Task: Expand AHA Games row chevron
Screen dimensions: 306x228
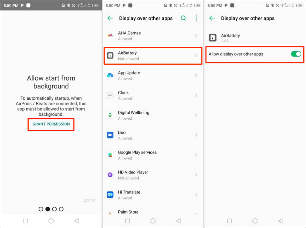Action: click(x=196, y=36)
